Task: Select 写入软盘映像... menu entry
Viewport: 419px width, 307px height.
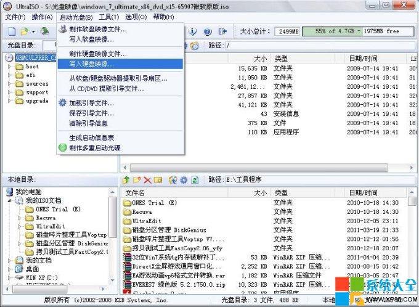Action: [x=121, y=39]
